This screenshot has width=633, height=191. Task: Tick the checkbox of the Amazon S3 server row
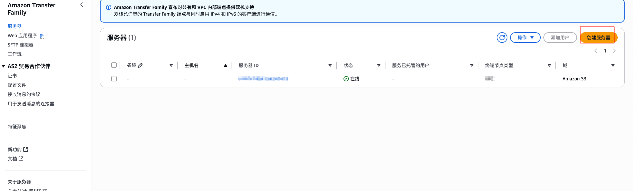(x=114, y=79)
